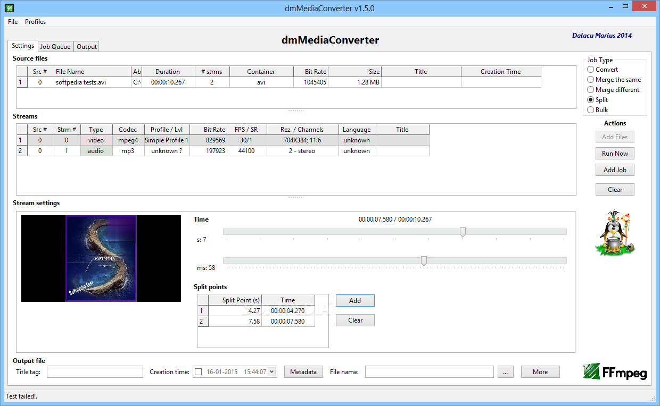Click the Test failed! status text
Image resolution: width=660 pixels, height=406 pixels.
point(21,396)
